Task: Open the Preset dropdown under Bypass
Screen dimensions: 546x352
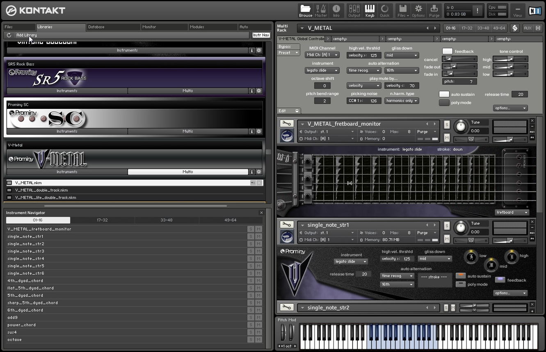Action: 288,53
